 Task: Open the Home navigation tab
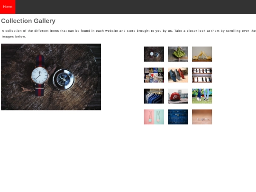[x=8, y=7]
